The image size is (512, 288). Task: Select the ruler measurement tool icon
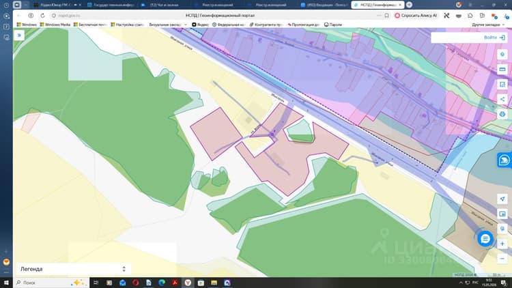(x=502, y=69)
